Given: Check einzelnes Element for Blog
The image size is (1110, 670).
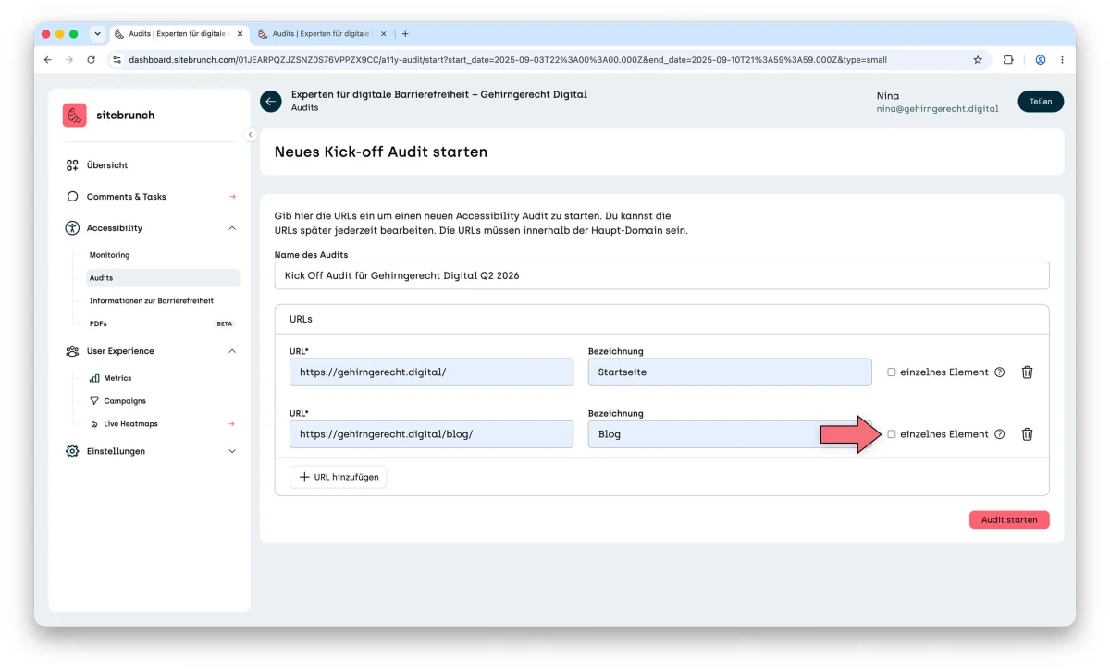Looking at the screenshot, I should pyautogui.click(x=892, y=434).
